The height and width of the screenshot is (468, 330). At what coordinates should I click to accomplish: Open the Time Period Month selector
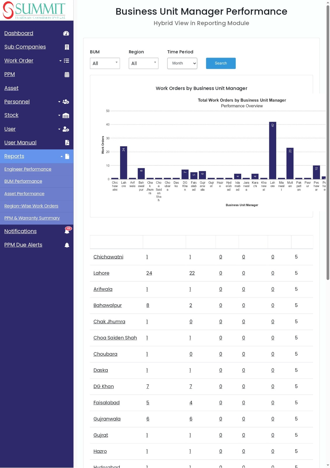coord(182,63)
